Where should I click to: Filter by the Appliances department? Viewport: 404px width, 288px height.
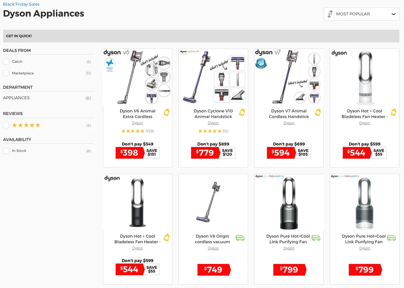coord(17,98)
